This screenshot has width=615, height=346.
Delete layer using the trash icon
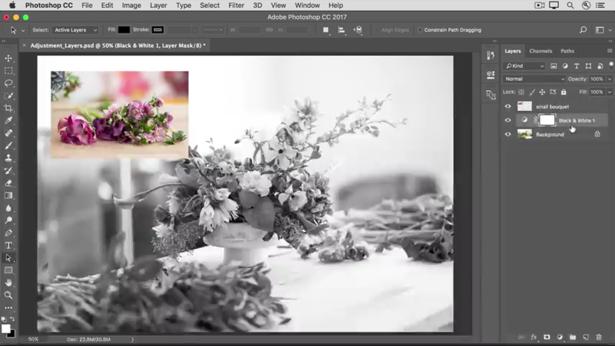tap(599, 337)
